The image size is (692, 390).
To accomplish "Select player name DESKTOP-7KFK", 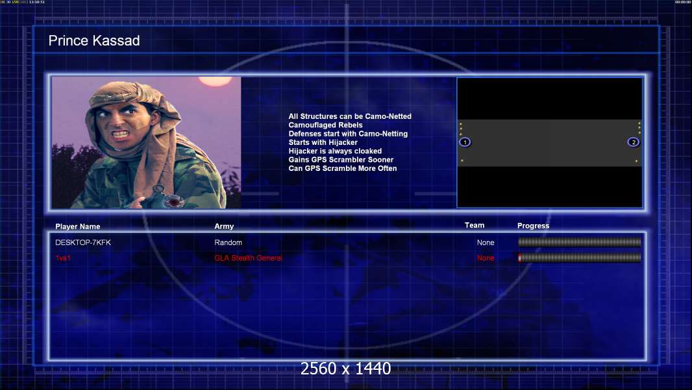I will point(83,242).
